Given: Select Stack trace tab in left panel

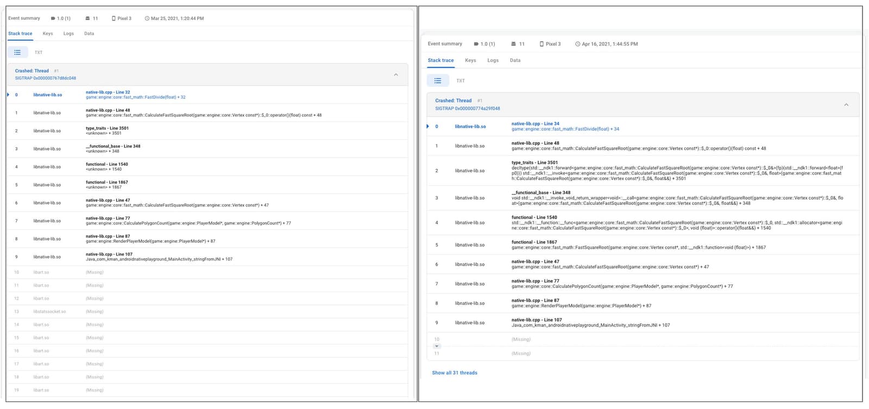Looking at the screenshot, I should (x=20, y=34).
